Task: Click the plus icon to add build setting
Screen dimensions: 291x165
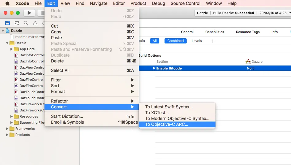Action: (x=212, y=41)
